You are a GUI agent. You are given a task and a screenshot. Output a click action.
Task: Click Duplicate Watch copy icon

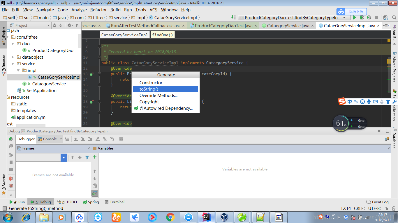pos(95,186)
